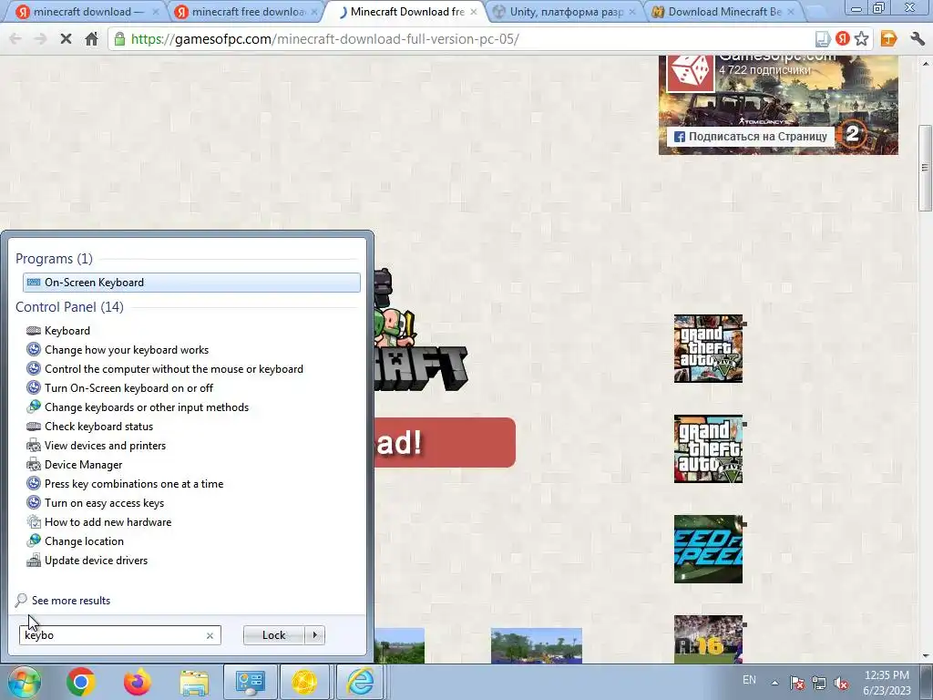Open shutdown options arrow next to Lock
The image size is (933, 700).
point(314,635)
